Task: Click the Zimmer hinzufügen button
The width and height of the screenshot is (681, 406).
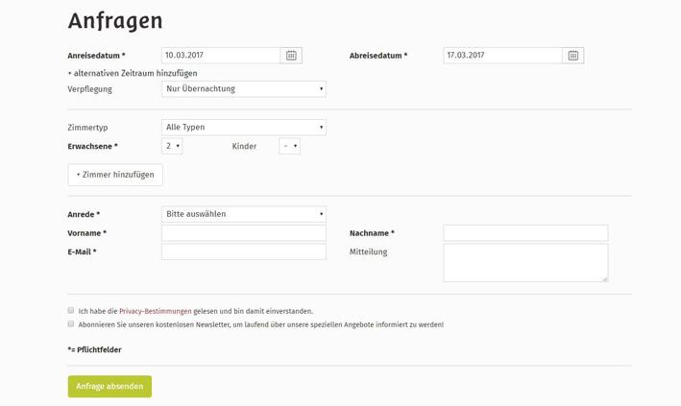Action: tap(115, 175)
